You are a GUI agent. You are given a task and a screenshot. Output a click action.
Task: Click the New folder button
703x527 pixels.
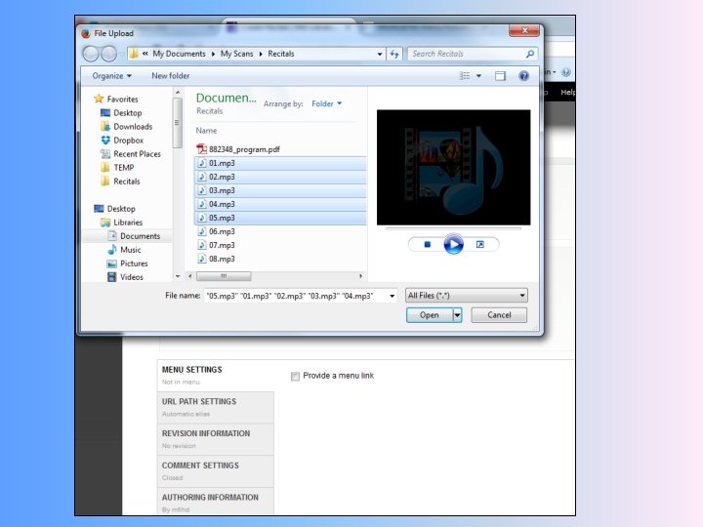pos(170,76)
